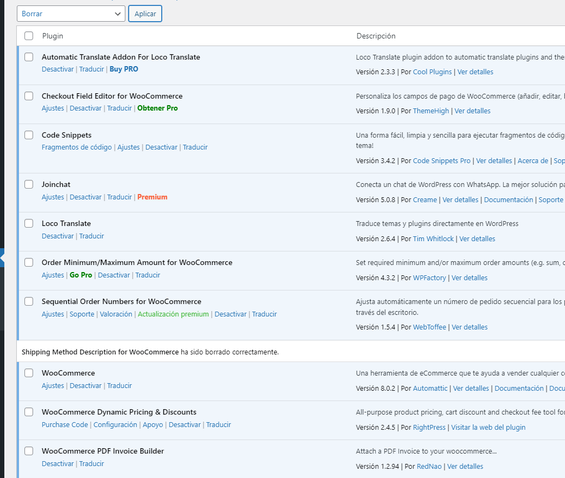
Task: Click Desactivar under WooCommerce PDF Invoice Builder
Action: click(58, 463)
